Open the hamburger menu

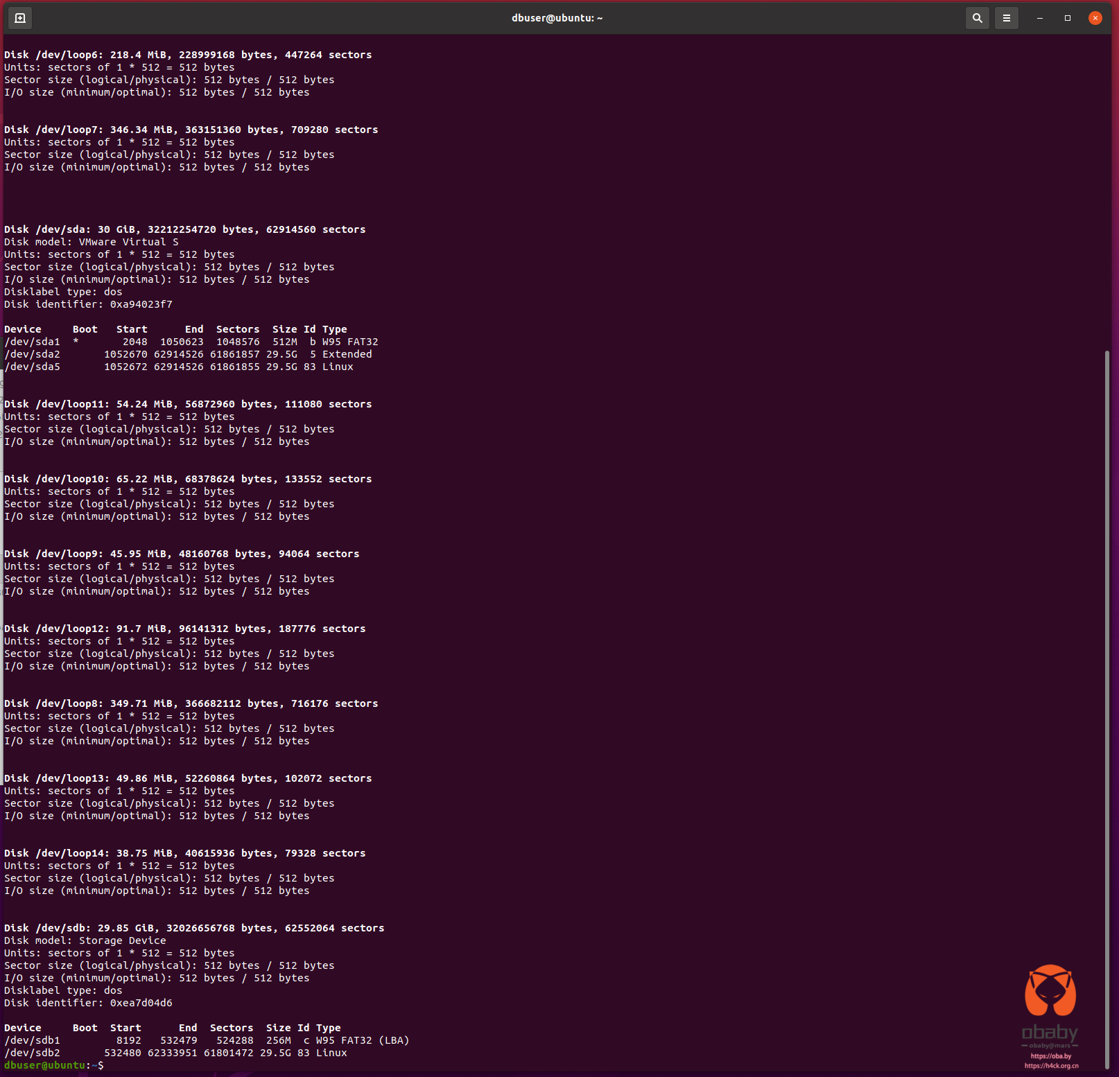pos(1006,18)
